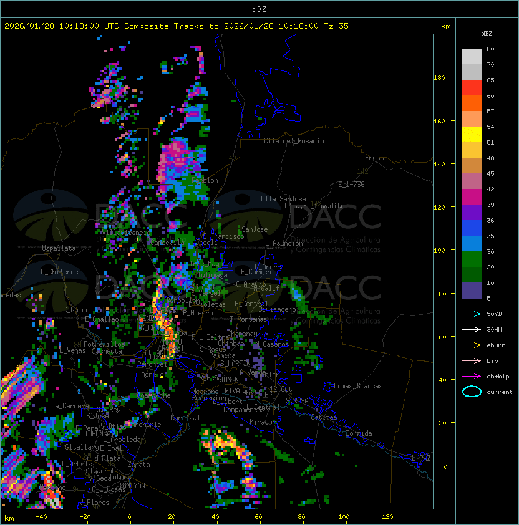The width and height of the screenshot is (519, 525).
Task: Click the Encon map label
Action: (374, 158)
